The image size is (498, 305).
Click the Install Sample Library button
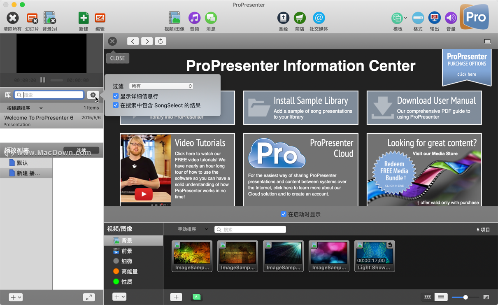(301, 108)
